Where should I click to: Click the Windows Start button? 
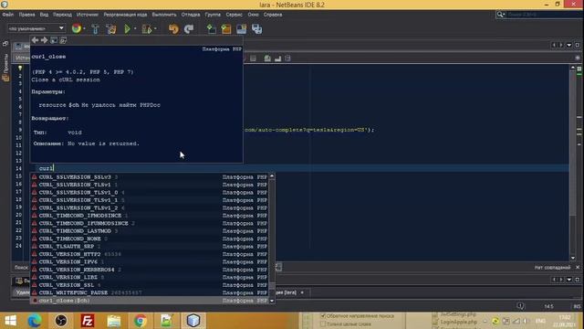tap(10, 321)
